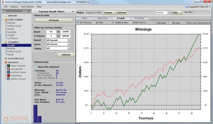The width and height of the screenshot is (213, 124).
Task: Click the tallest blue histogram bar
Action: point(35,114)
